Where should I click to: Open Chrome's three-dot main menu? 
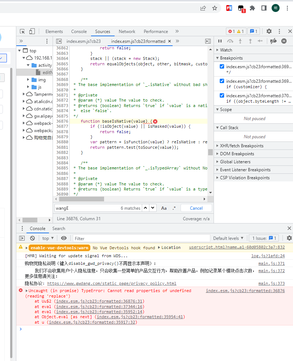pos(287,8)
